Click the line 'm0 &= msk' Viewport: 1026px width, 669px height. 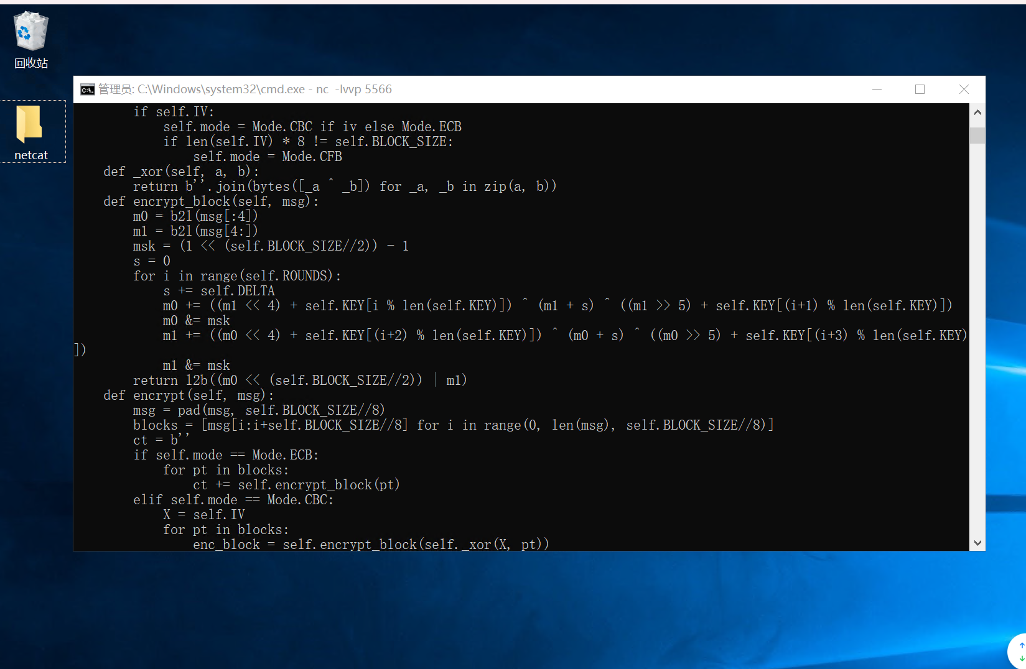(197, 321)
